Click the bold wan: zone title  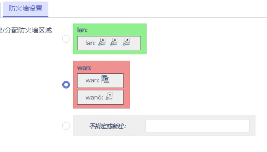tap(84, 67)
